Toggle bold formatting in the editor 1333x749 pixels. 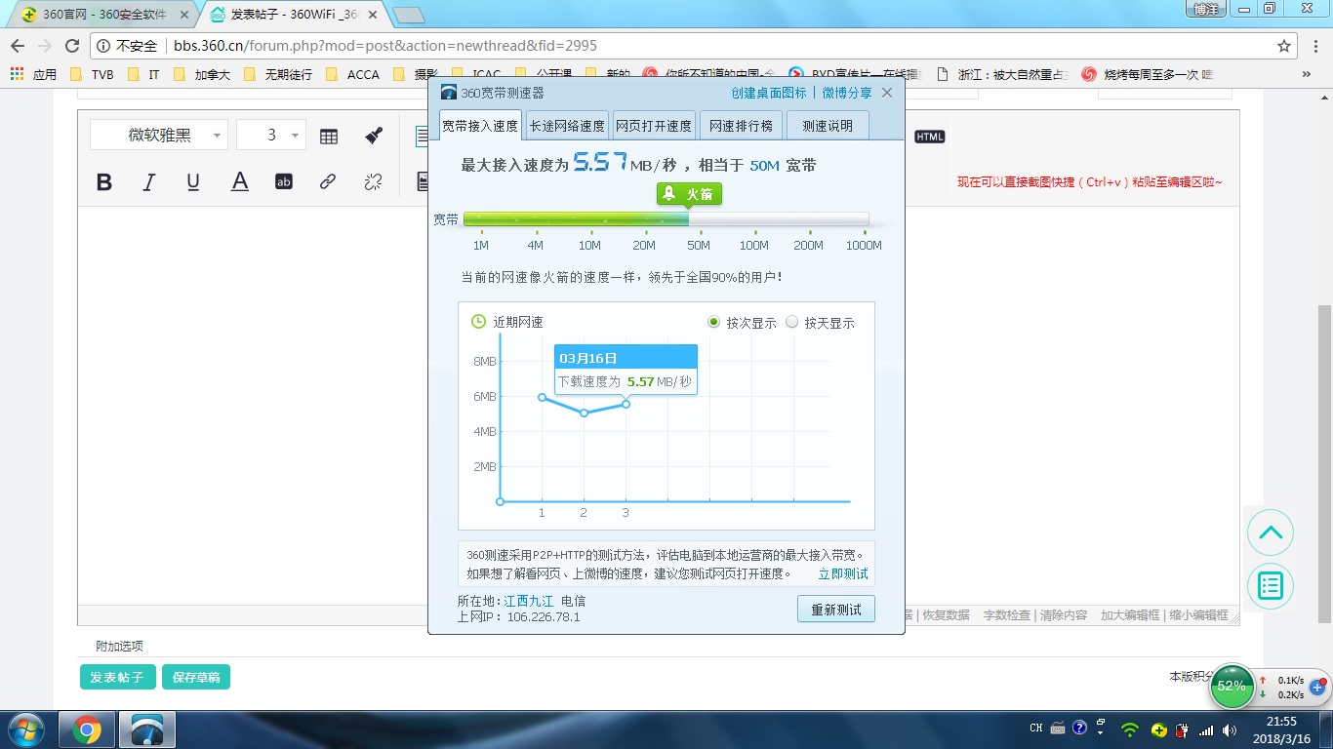pos(104,181)
